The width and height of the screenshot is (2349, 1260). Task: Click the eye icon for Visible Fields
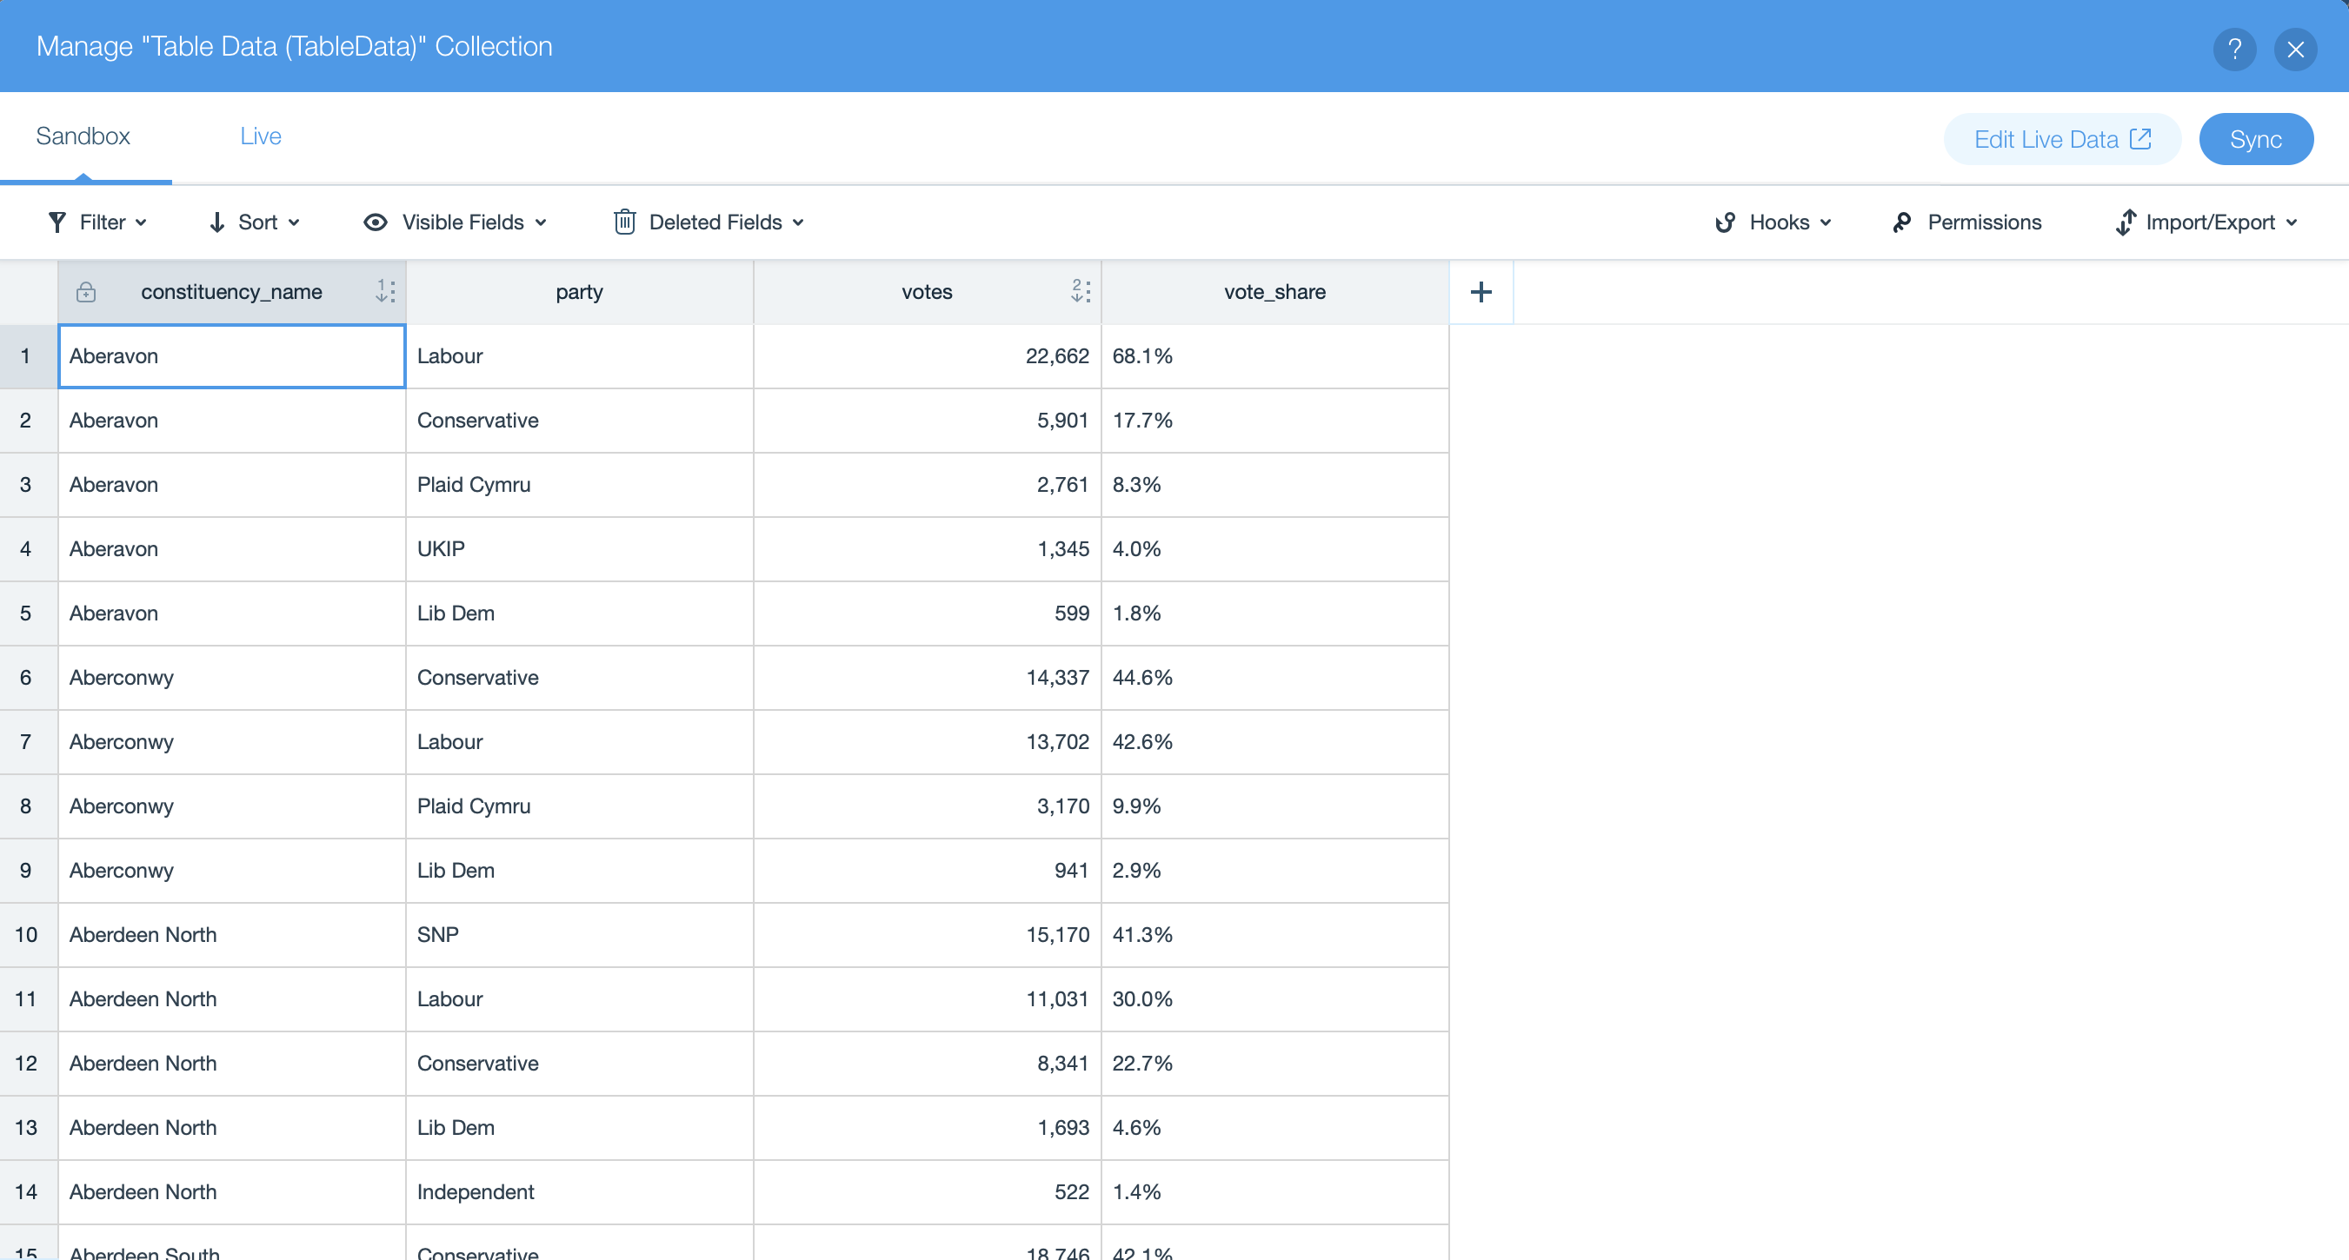click(x=375, y=222)
